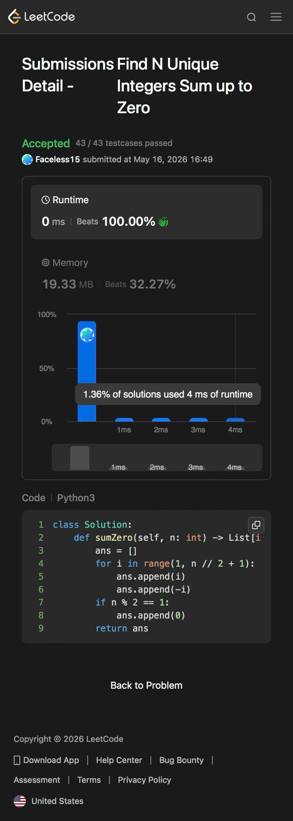
Task: Click the United States flag icon
Action: coord(20,801)
